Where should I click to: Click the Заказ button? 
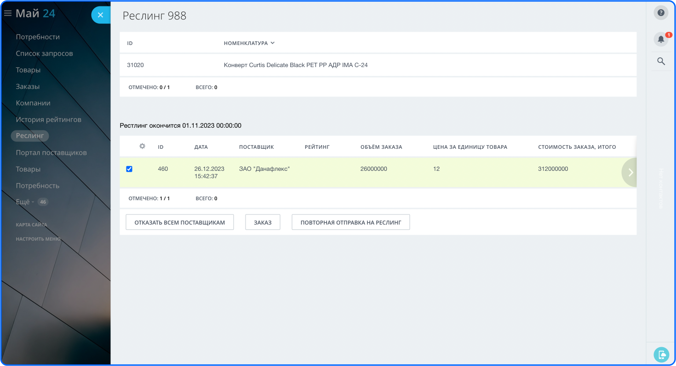pos(263,222)
